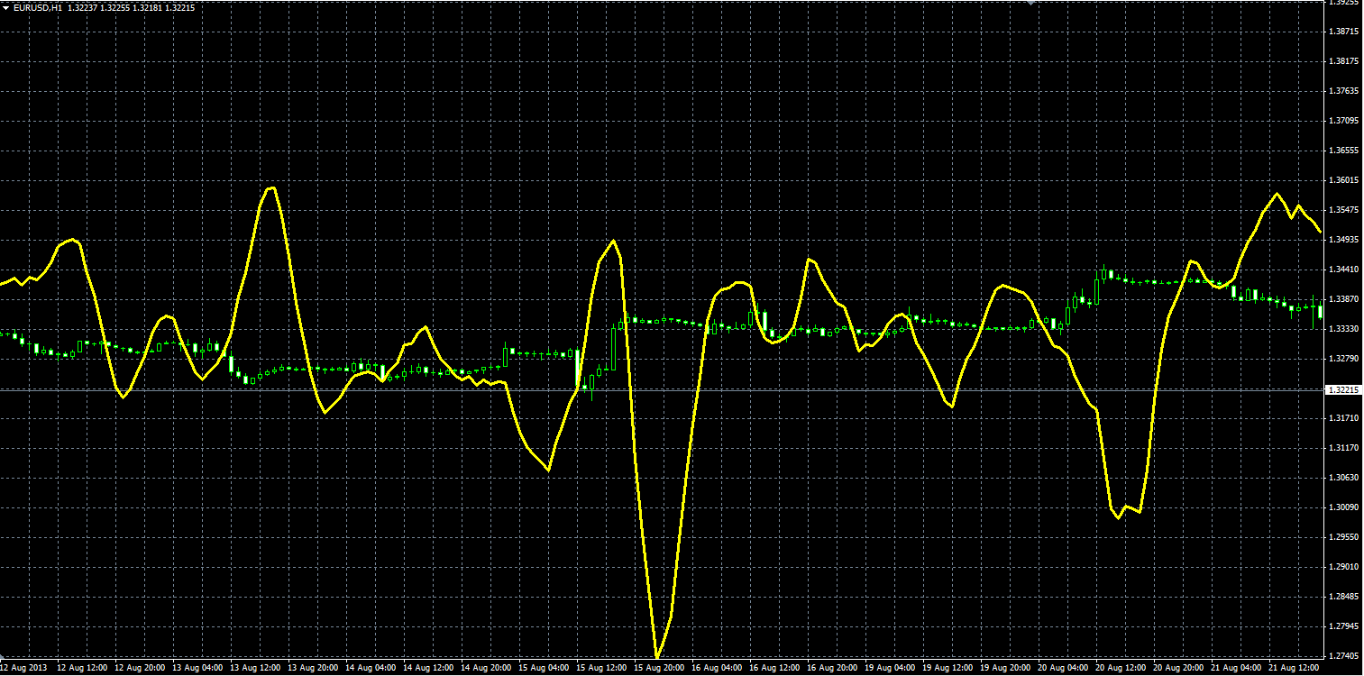Click the 1.29010 price scale label
The image size is (1364, 676).
[1343, 567]
